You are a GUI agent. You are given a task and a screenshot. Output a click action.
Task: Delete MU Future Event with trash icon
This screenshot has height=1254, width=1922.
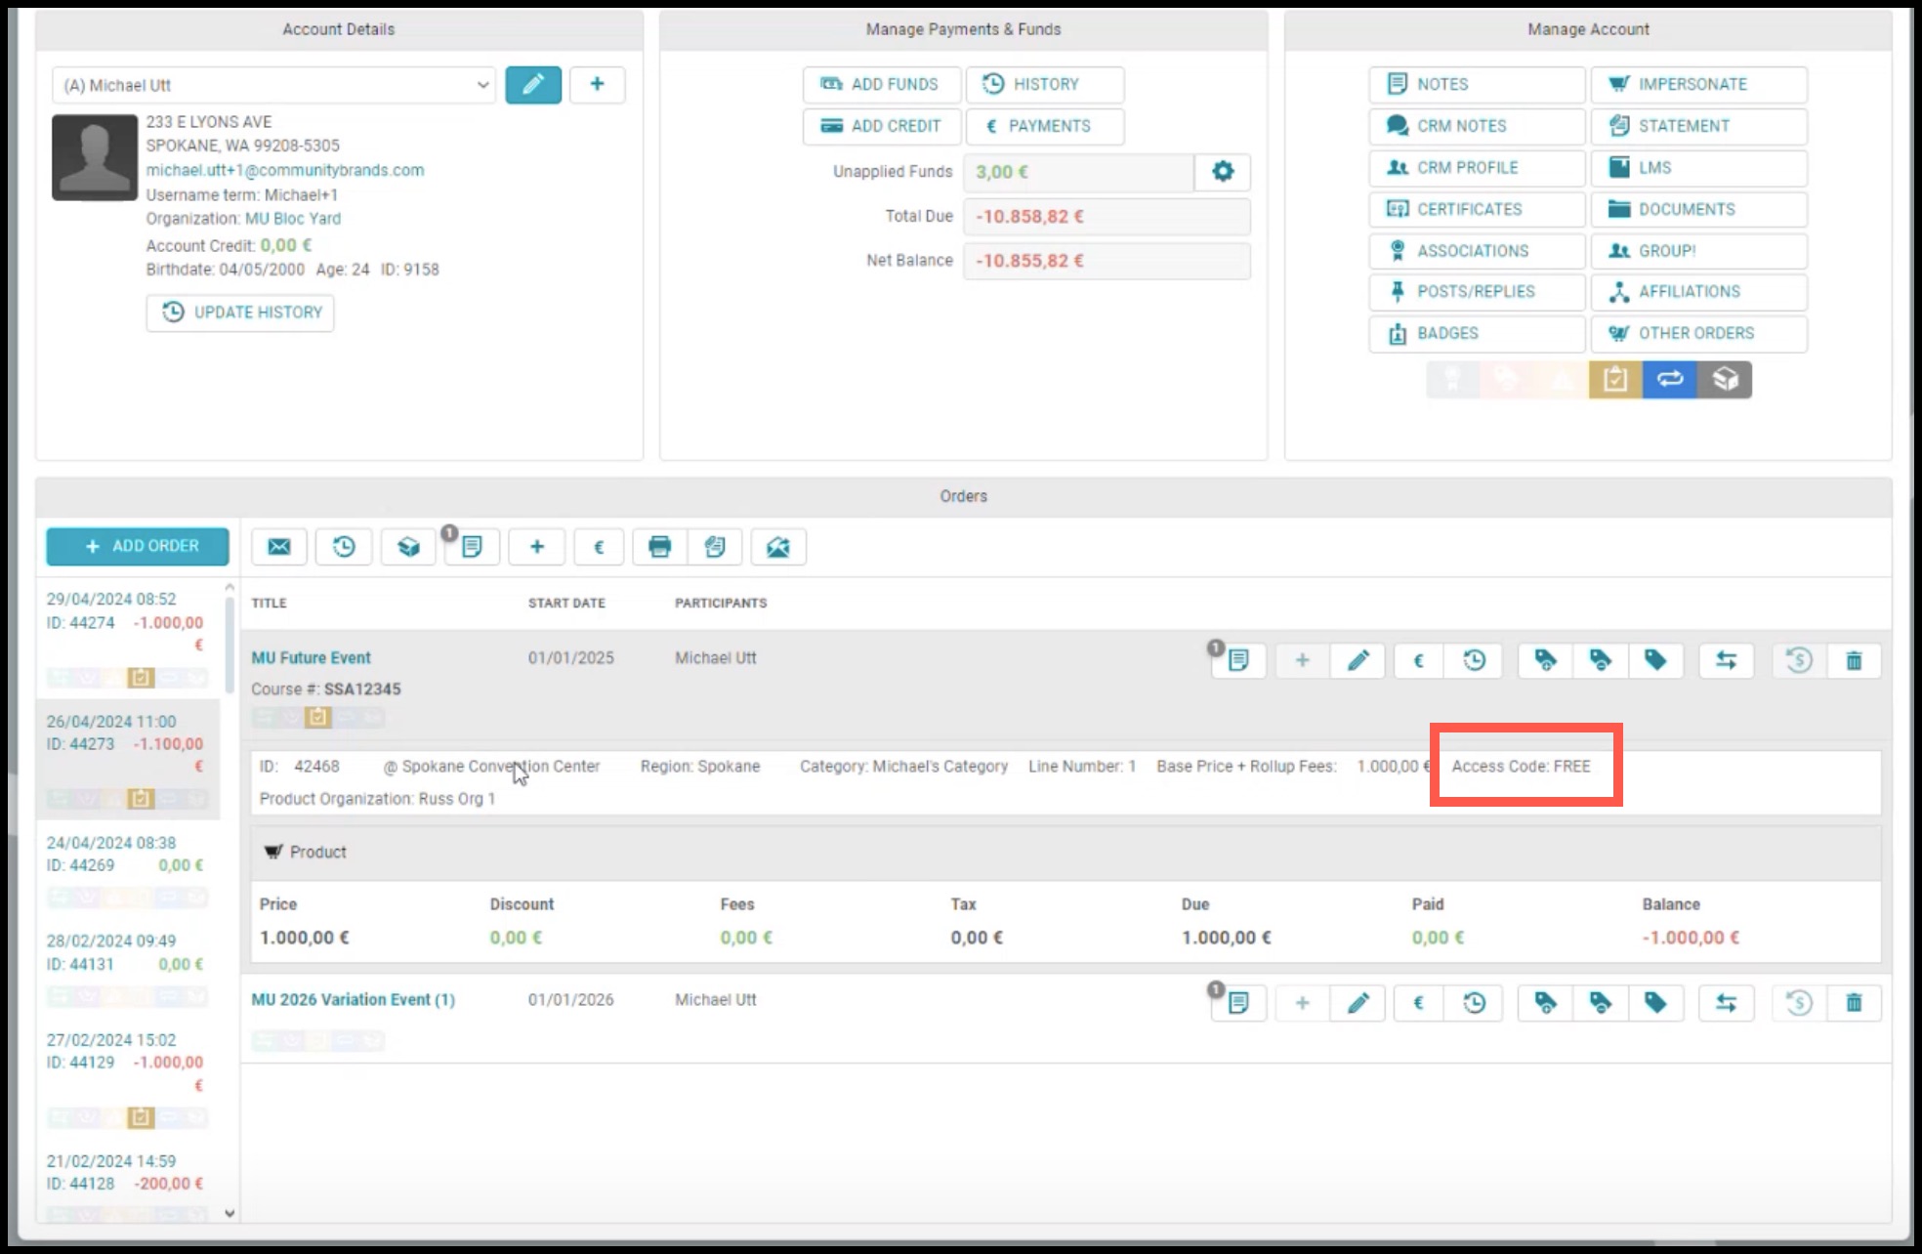click(x=1854, y=661)
